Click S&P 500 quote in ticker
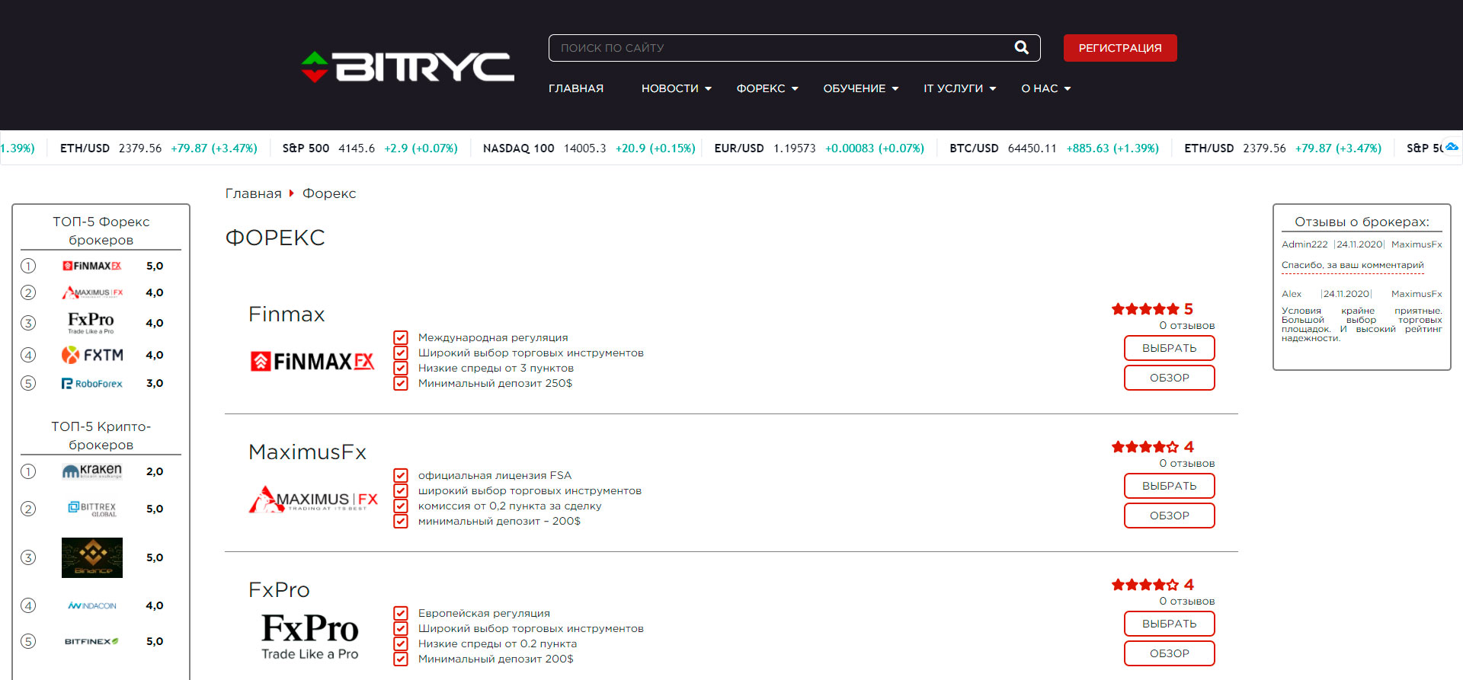1463x680 pixels. click(x=370, y=148)
